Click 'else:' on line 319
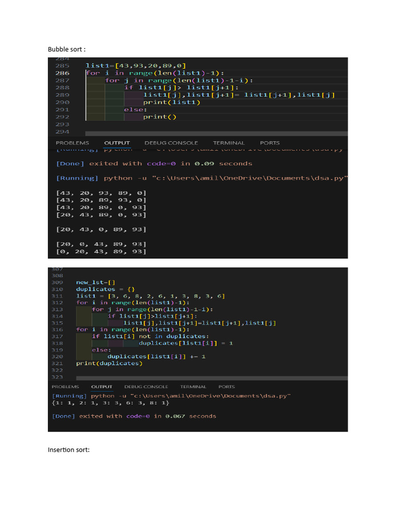 pyautogui.click(x=102, y=350)
